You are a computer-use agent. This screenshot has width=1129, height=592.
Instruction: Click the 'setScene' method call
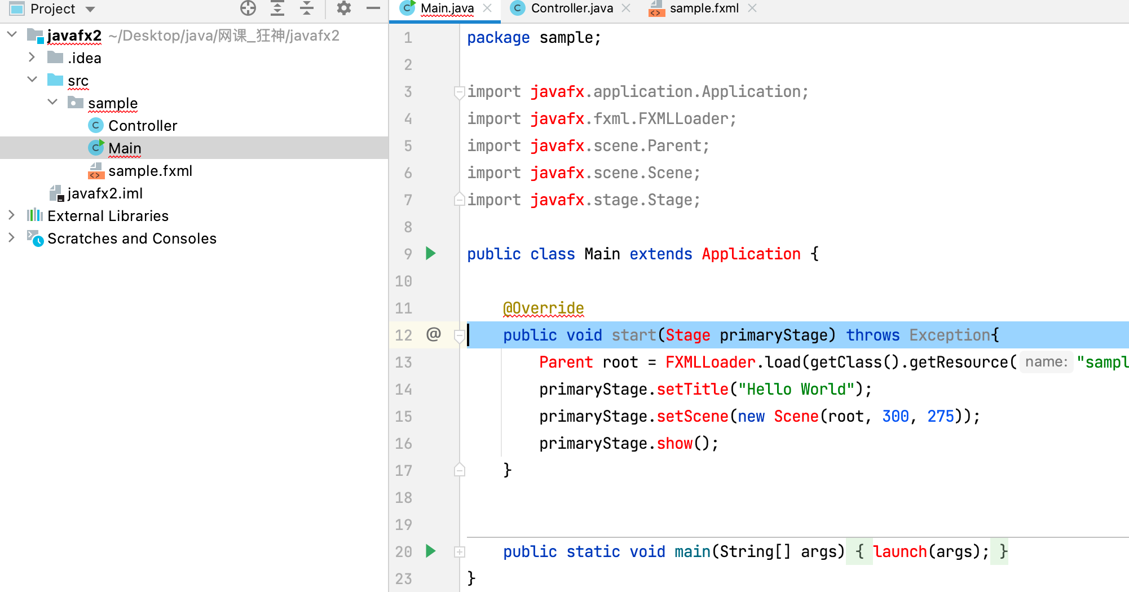coord(693,416)
